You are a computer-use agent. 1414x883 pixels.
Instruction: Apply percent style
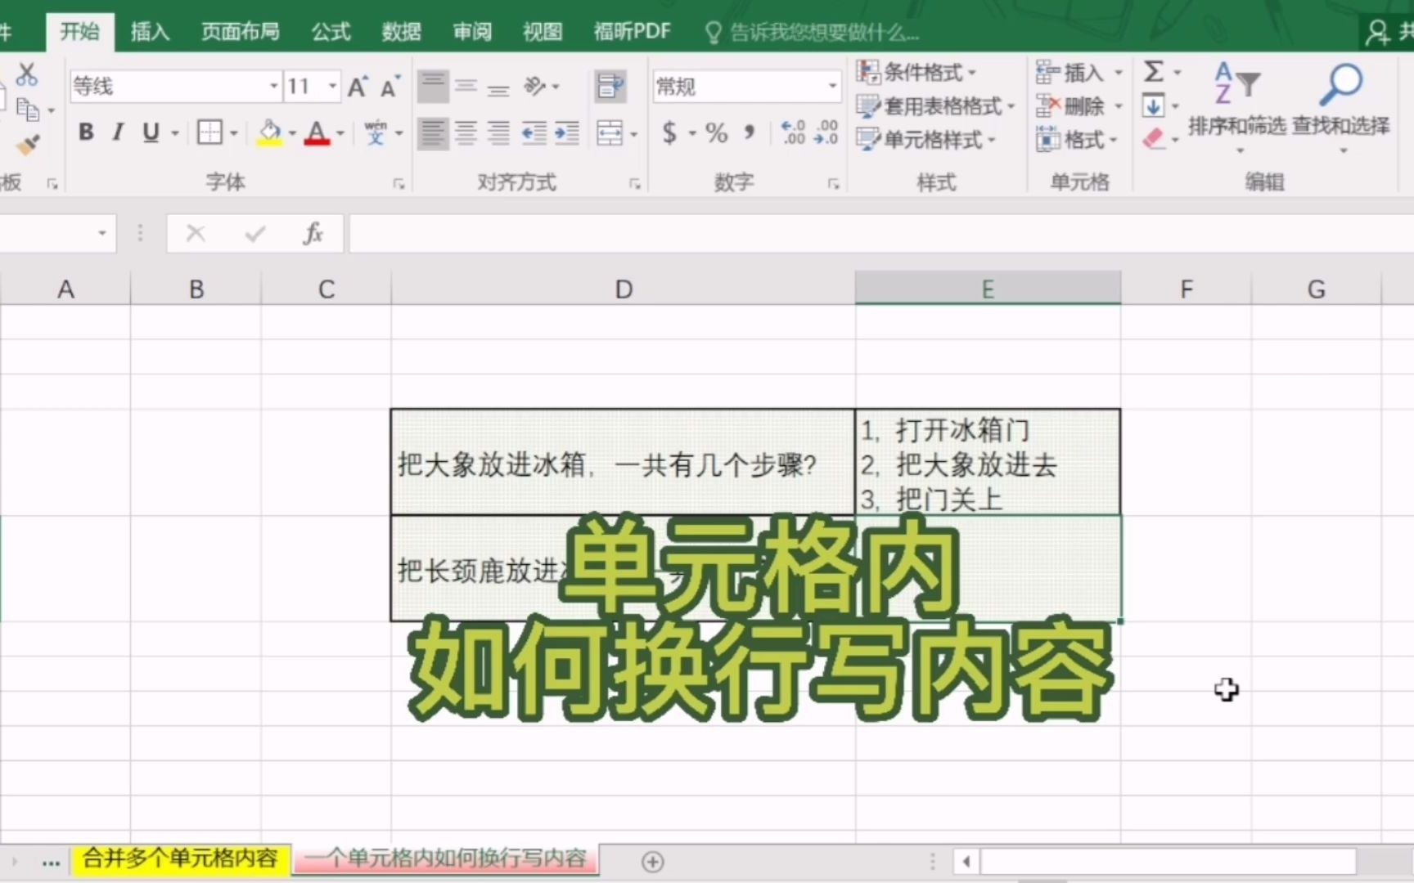(x=716, y=132)
